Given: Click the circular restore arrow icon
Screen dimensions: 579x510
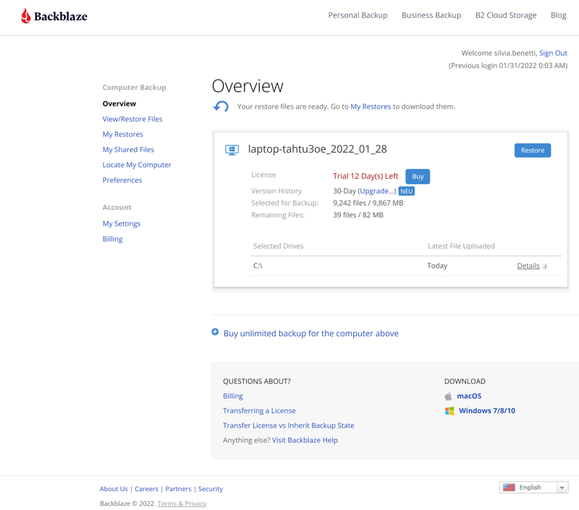Looking at the screenshot, I should pyautogui.click(x=221, y=106).
